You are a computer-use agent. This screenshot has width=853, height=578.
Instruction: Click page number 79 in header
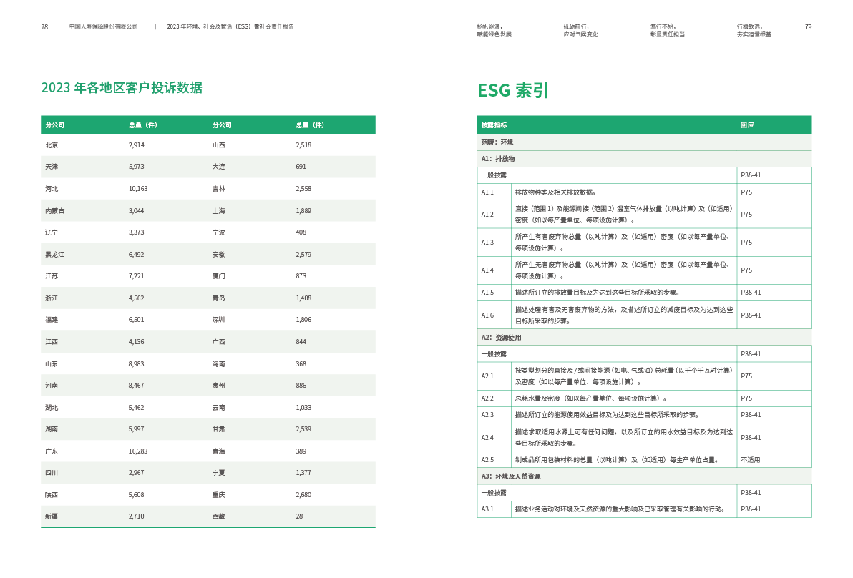tap(808, 27)
